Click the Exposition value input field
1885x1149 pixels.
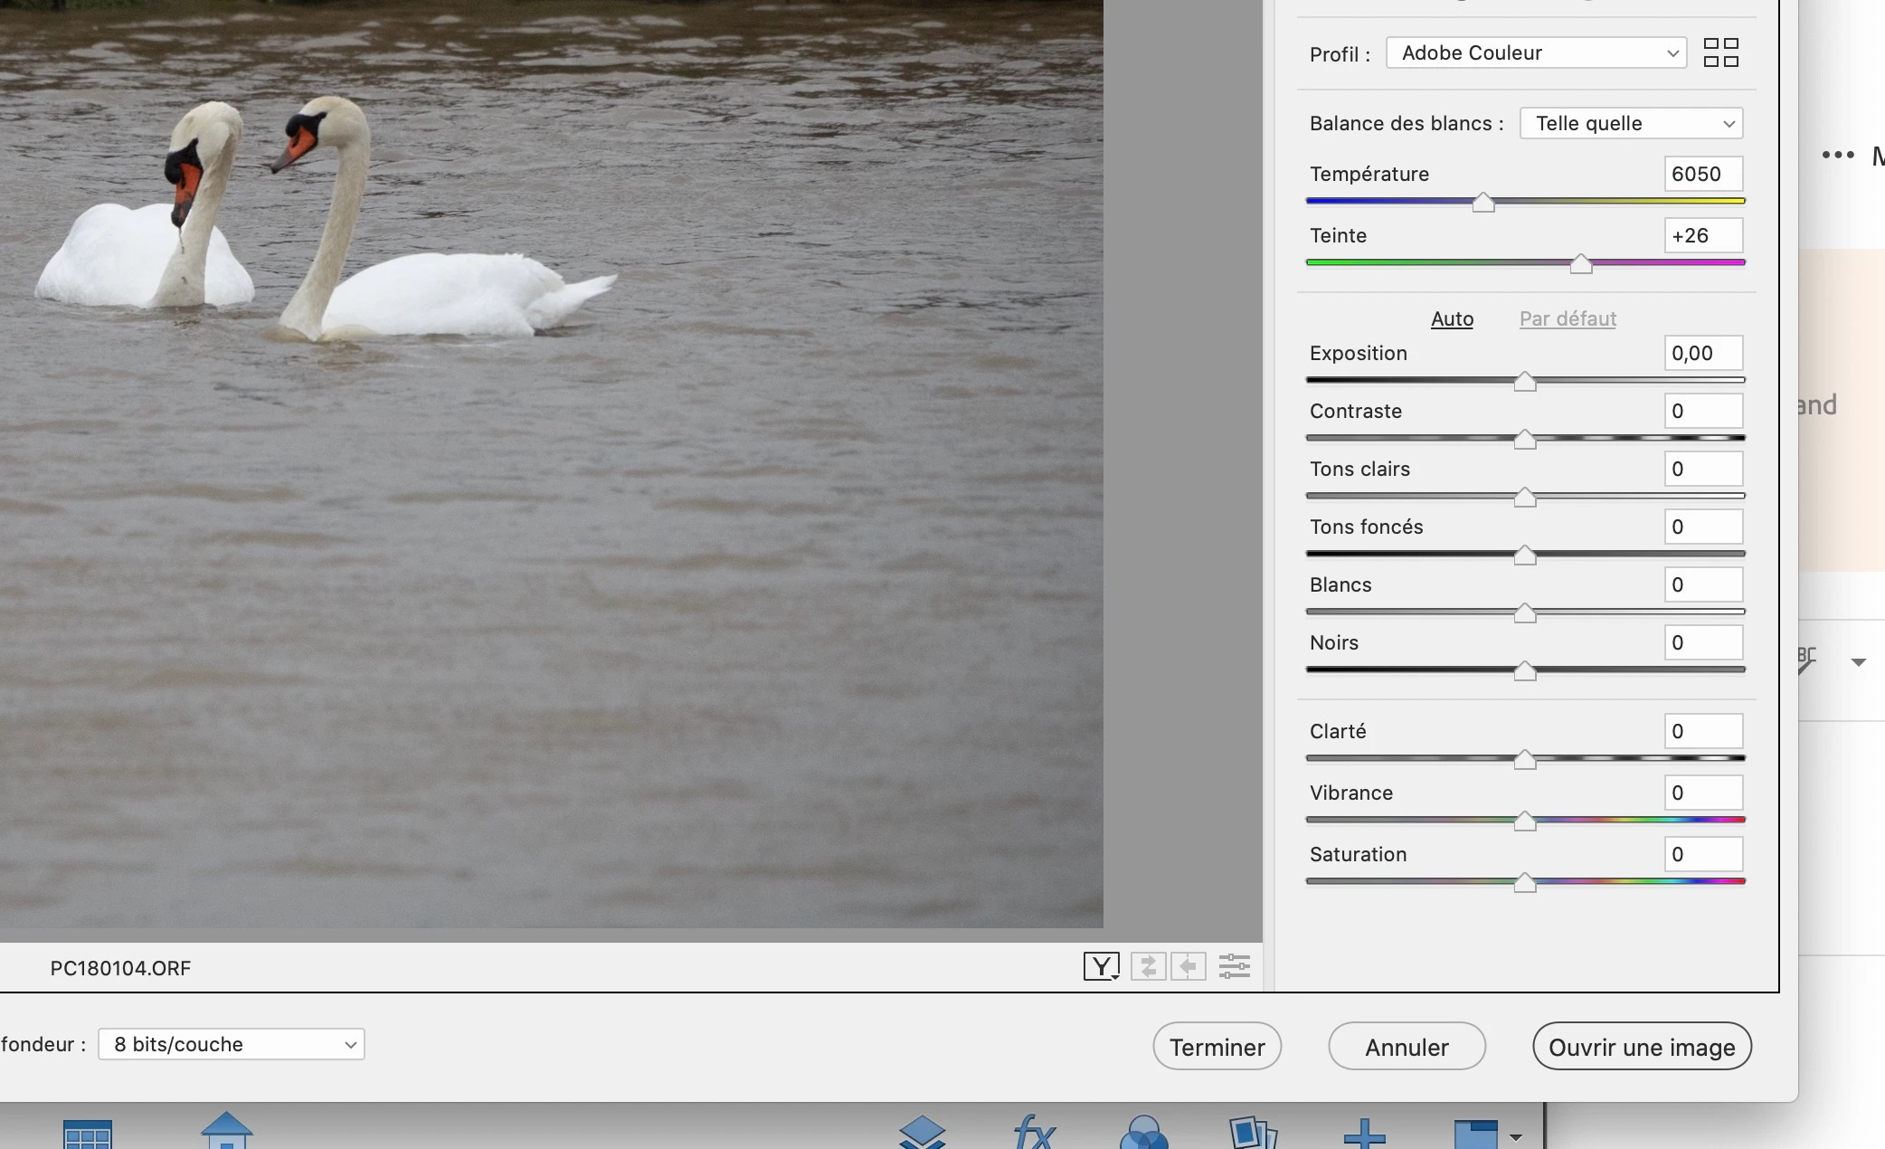click(x=1702, y=353)
